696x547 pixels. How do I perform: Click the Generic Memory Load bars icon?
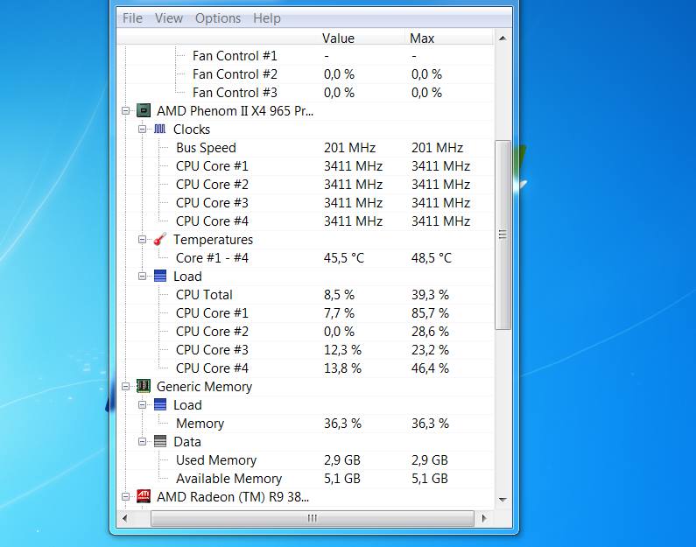[160, 404]
